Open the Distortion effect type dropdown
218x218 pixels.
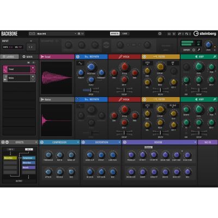119,142
